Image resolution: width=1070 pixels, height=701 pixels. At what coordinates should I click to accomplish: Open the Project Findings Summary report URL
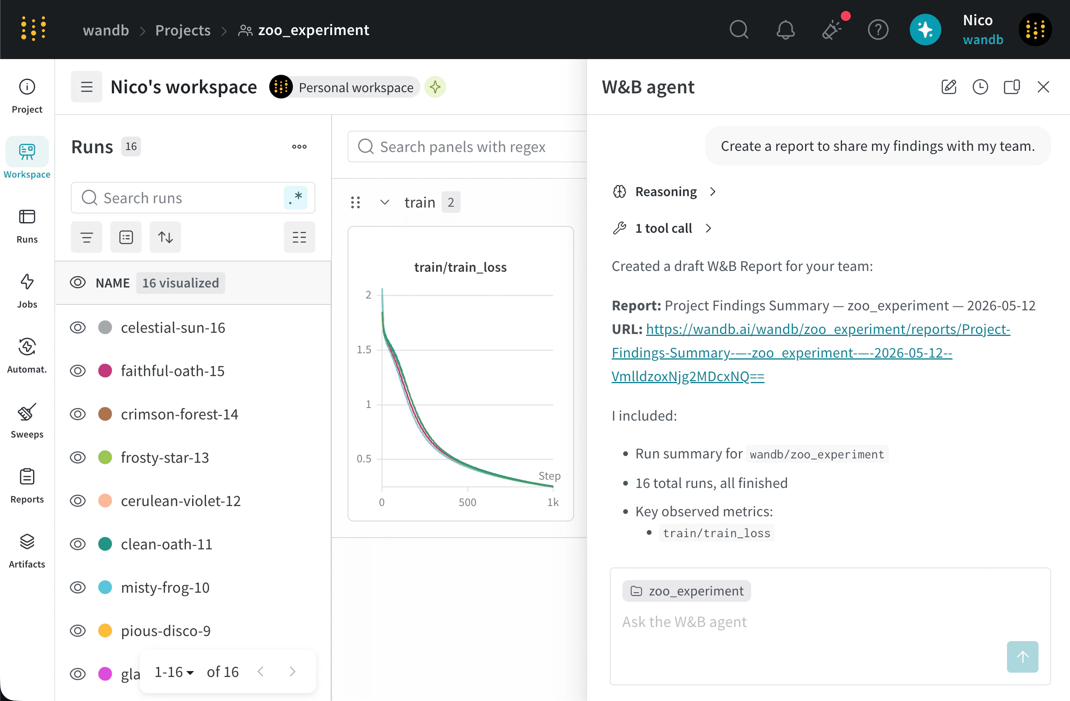811,352
